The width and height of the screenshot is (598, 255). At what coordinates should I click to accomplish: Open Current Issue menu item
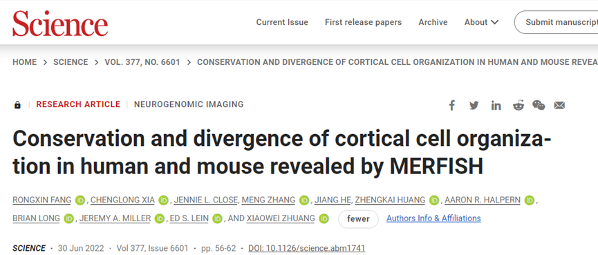[282, 23]
